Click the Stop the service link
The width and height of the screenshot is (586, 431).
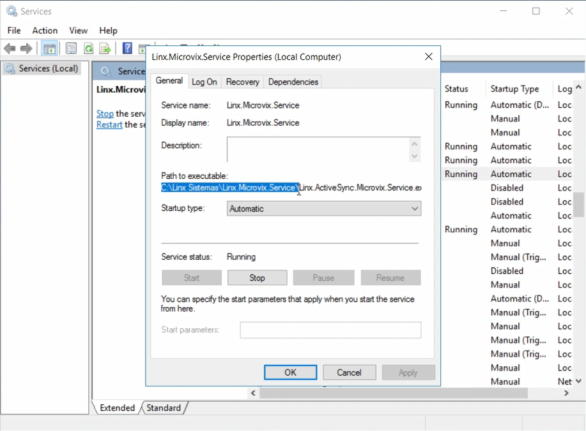pyautogui.click(x=105, y=114)
